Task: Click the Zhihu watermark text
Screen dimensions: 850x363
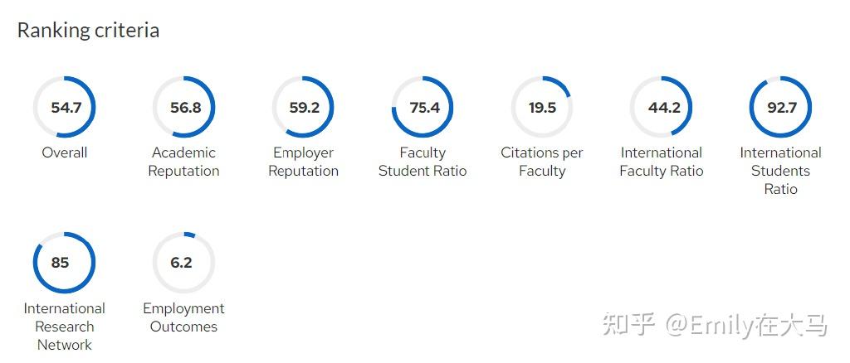Action: [715, 325]
